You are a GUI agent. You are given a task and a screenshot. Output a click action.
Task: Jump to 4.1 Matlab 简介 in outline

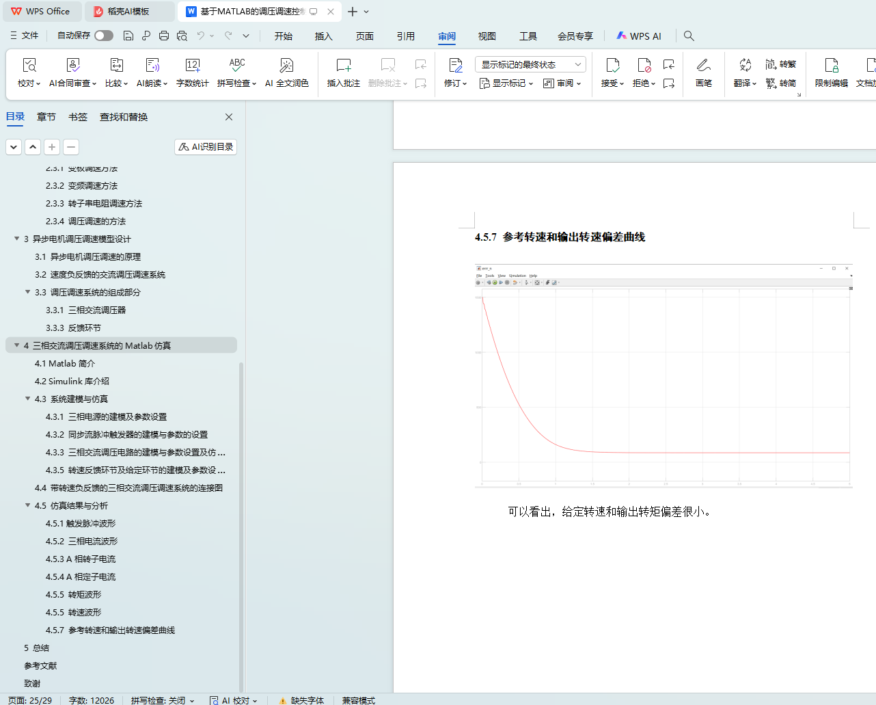65,363
